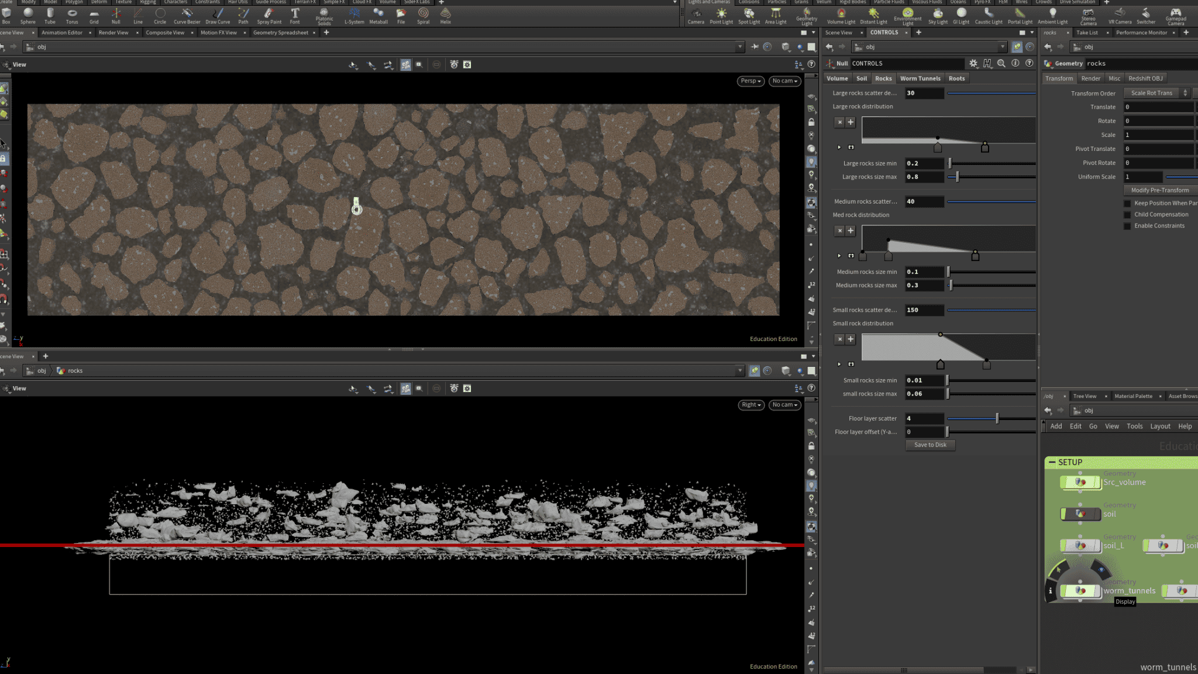Select the Sphere tool on the Create shelf

click(x=27, y=15)
